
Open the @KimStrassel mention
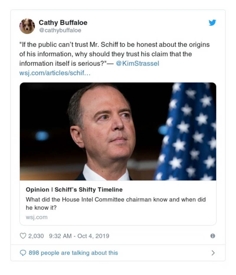point(137,64)
